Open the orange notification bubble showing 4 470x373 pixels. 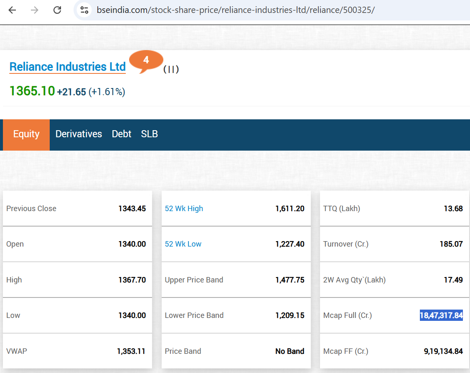coord(146,62)
